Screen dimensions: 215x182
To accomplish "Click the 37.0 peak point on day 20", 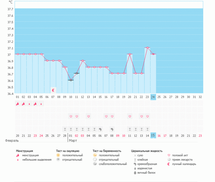I will 130,54.
